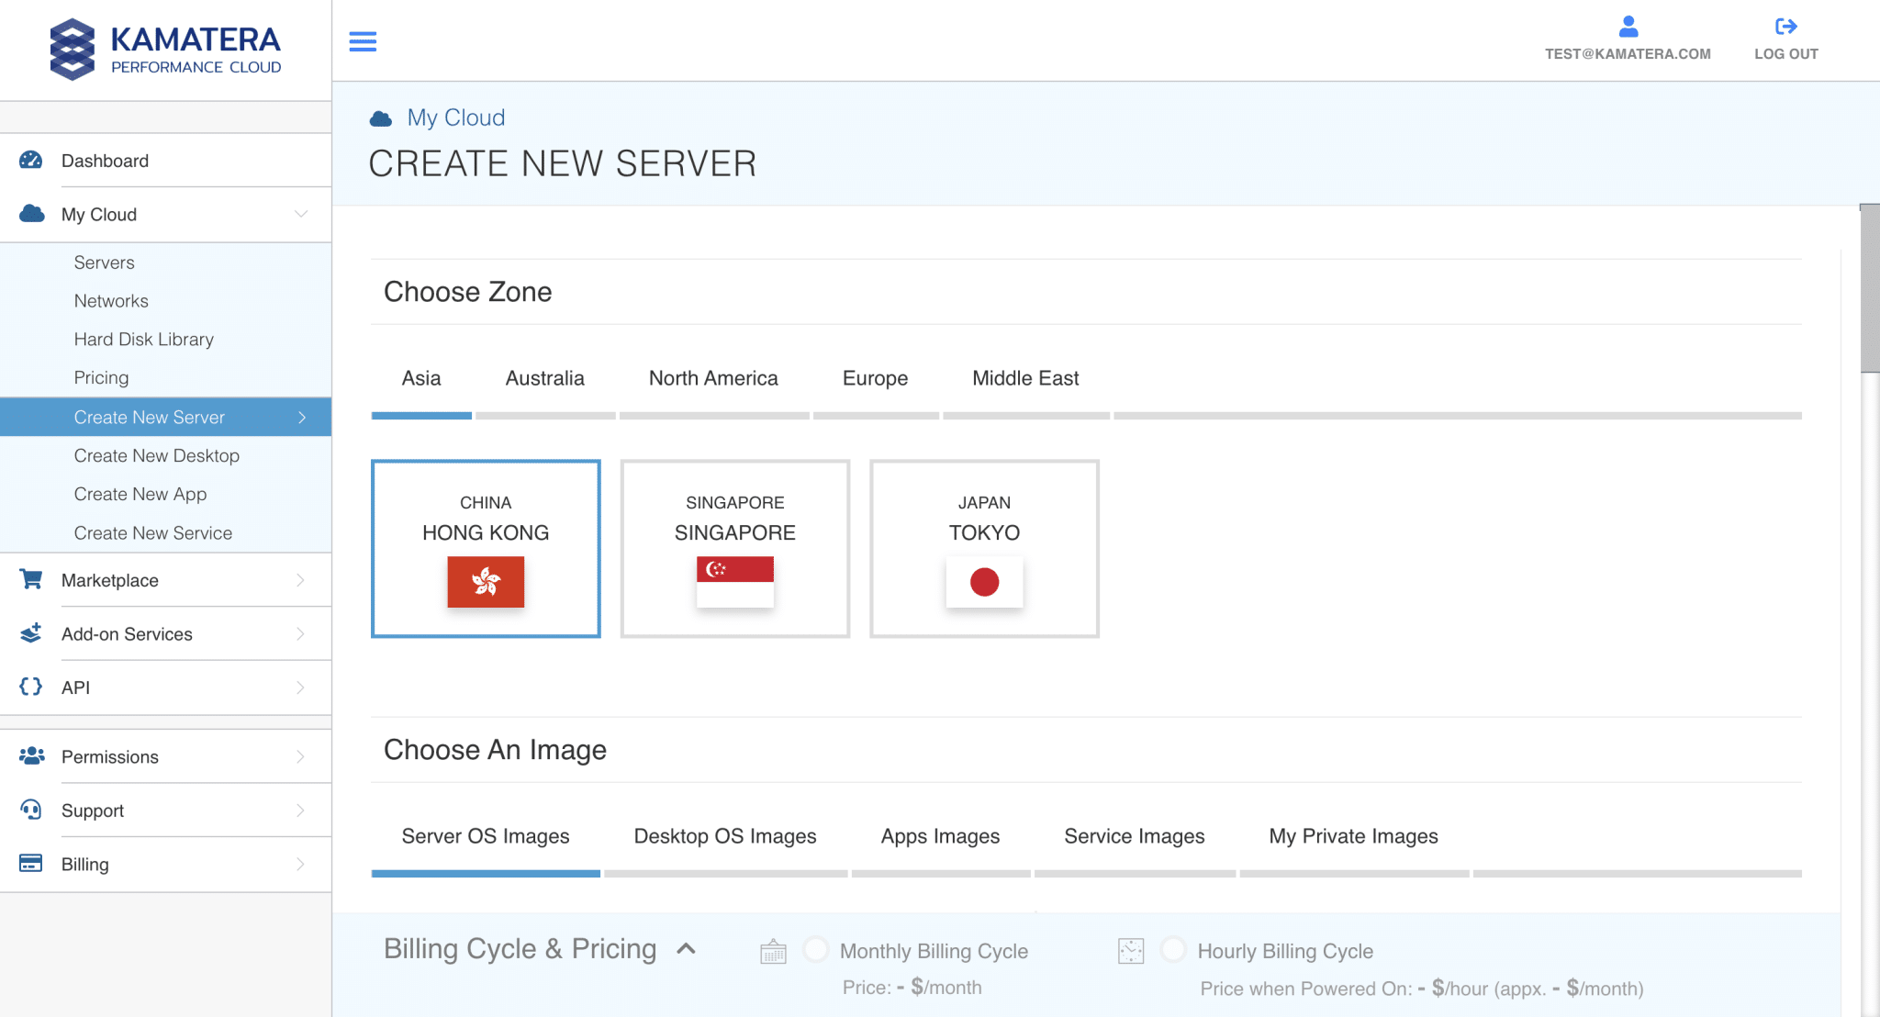
Task: Open the Desktop OS Images tab
Action: (724, 836)
